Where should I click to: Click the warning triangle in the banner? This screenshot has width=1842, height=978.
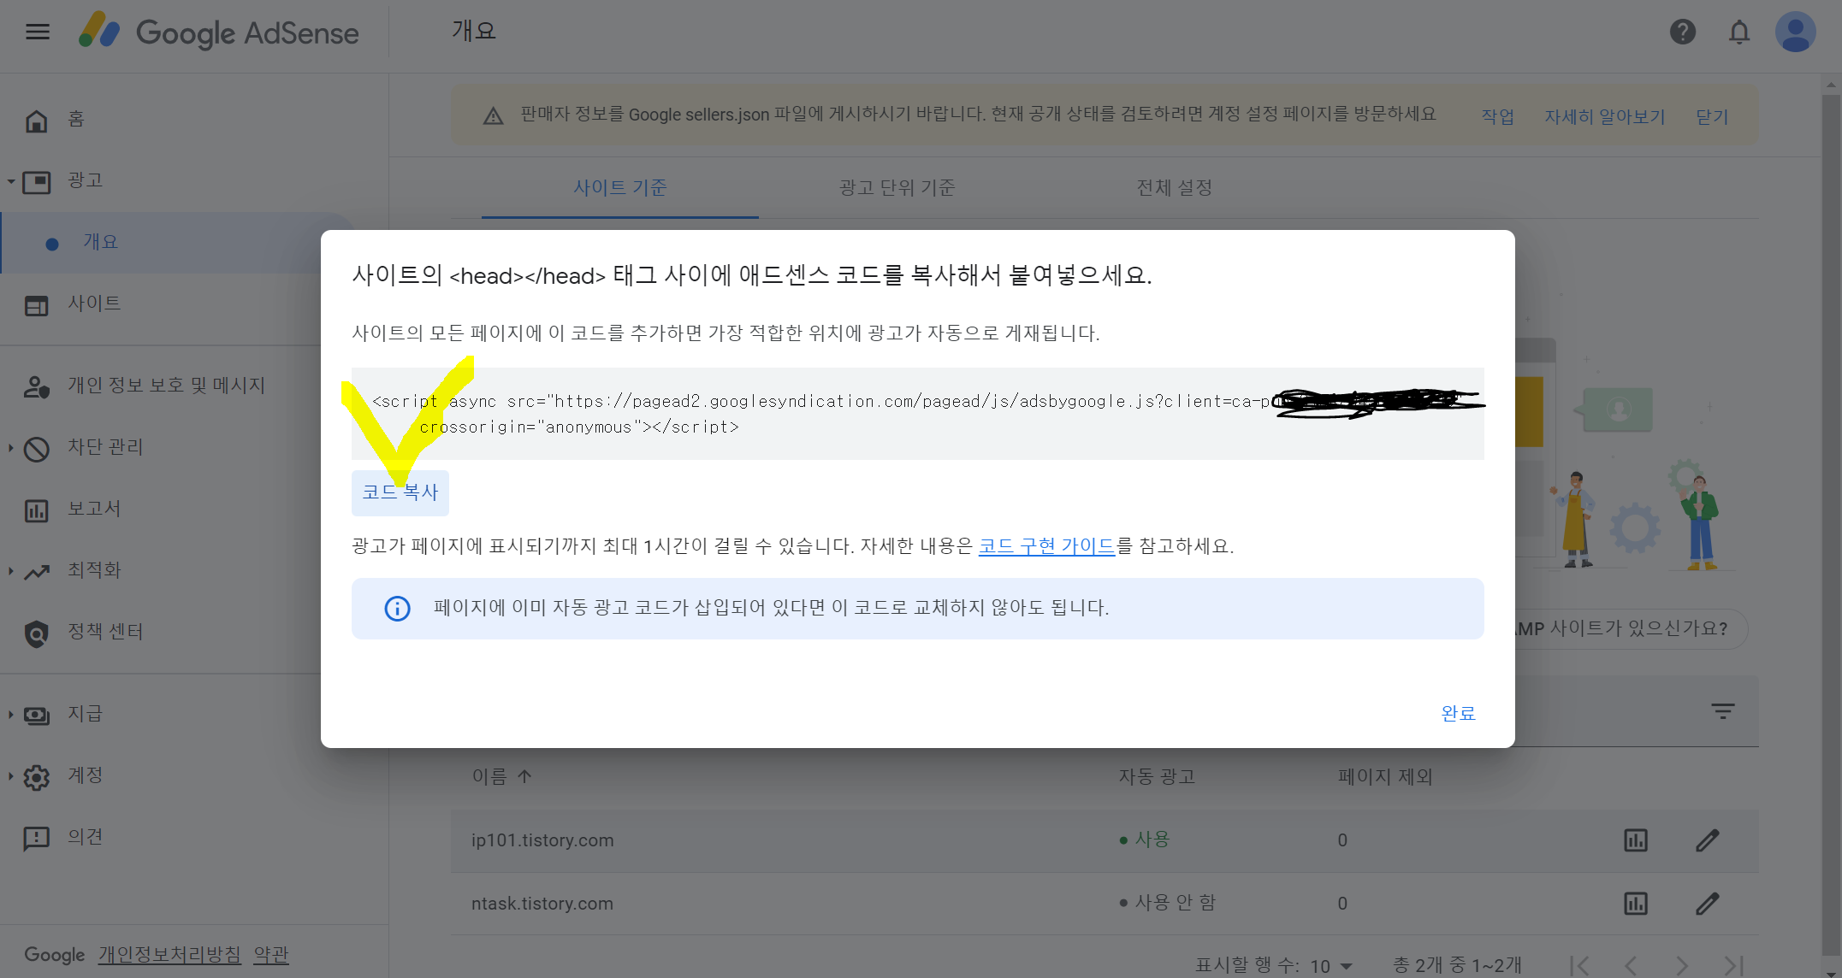tap(493, 115)
